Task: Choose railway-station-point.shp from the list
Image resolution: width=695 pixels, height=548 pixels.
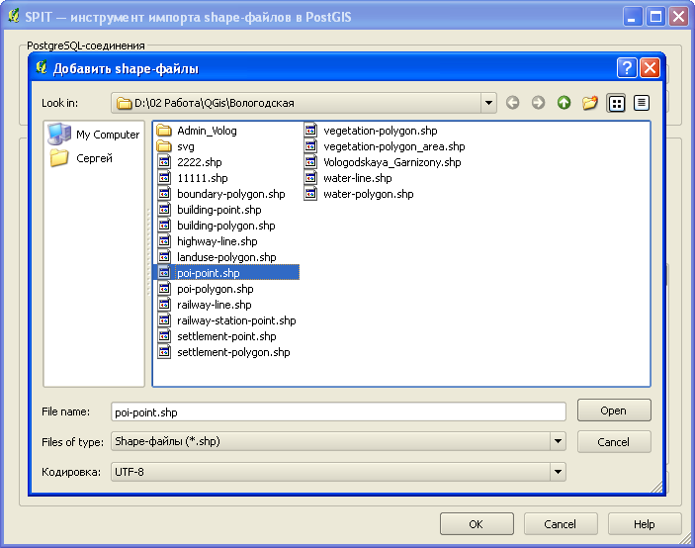Action: click(x=236, y=320)
